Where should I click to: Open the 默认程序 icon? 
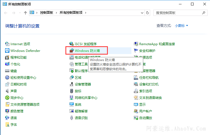point(72,70)
